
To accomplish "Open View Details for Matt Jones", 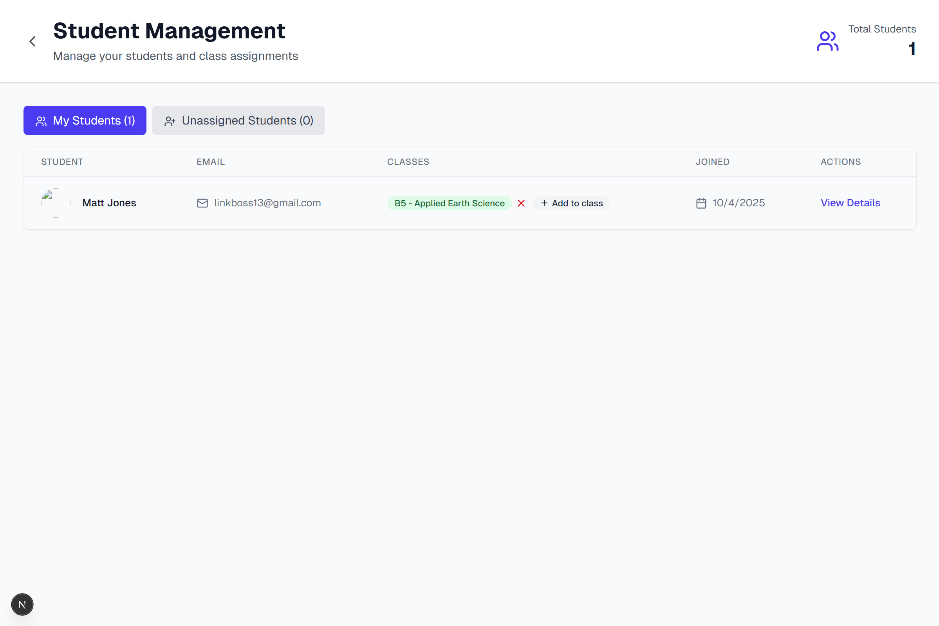I will tap(851, 203).
